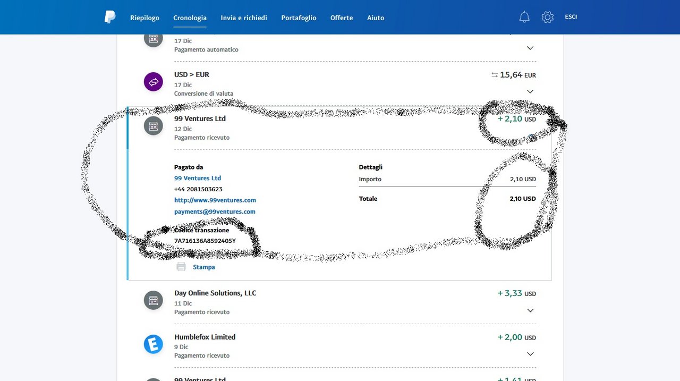Open Invia e richiedi
The height and width of the screenshot is (381, 680).
point(244,18)
